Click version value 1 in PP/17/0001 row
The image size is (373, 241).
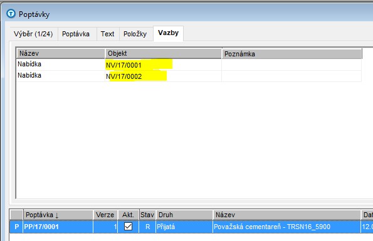105,227
